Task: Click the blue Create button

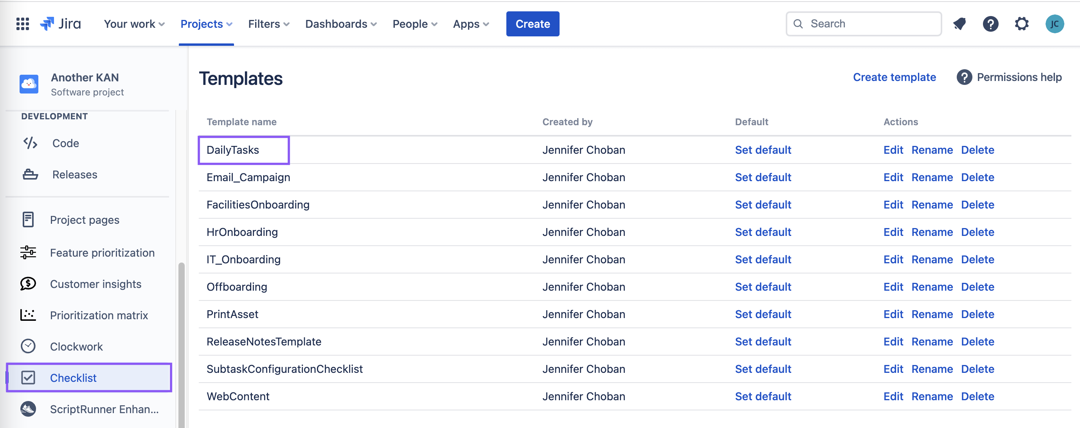Action: 532,24
